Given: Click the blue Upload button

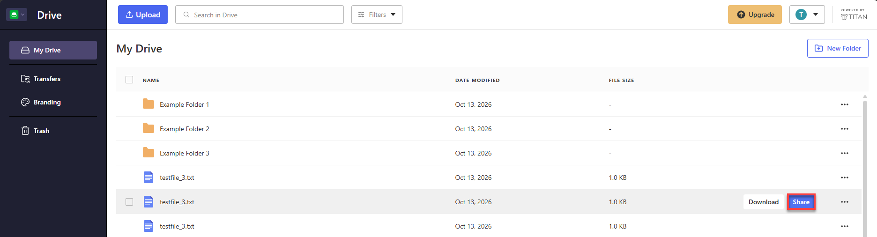Looking at the screenshot, I should [143, 15].
